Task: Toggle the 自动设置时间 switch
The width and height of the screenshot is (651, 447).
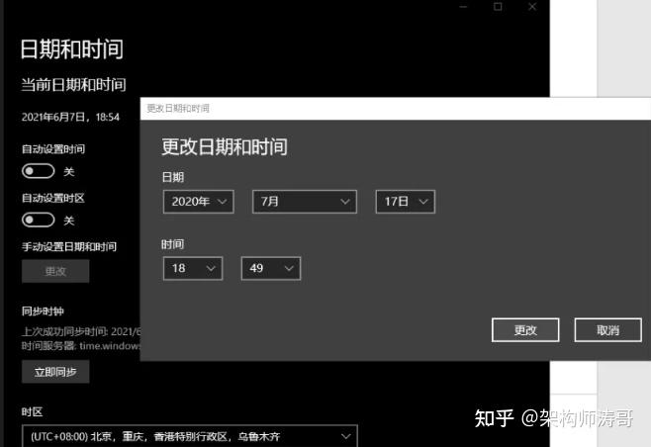Action: (39, 171)
